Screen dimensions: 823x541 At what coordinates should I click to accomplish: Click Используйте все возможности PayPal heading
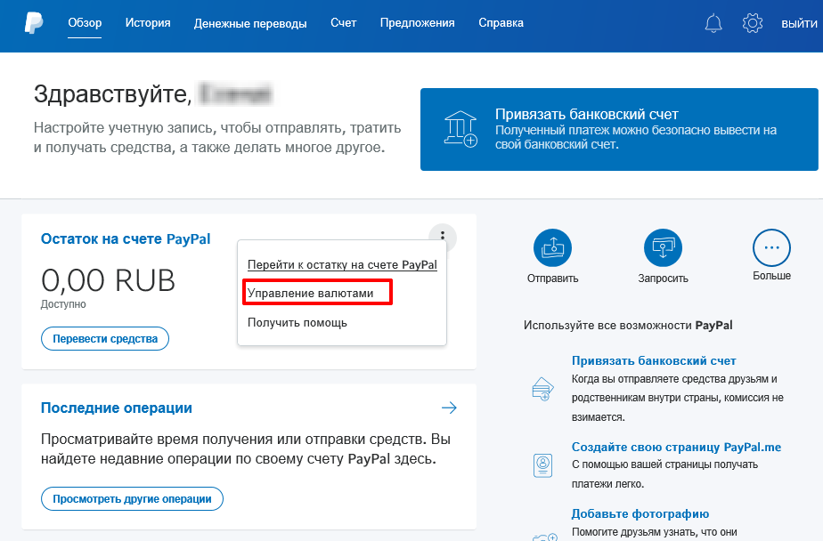click(x=628, y=325)
